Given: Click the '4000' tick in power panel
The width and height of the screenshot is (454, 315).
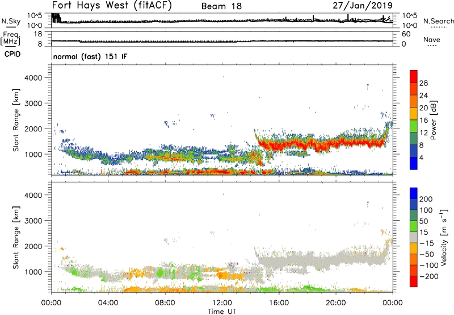Looking at the screenshot, I should click(33, 78).
